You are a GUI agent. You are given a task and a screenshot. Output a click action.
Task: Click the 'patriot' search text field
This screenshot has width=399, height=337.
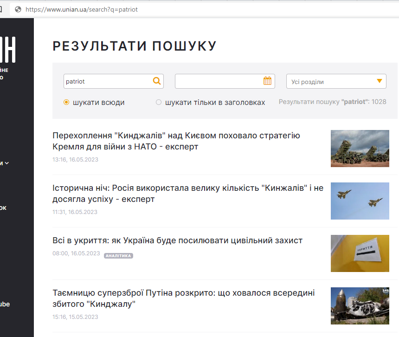(x=107, y=81)
